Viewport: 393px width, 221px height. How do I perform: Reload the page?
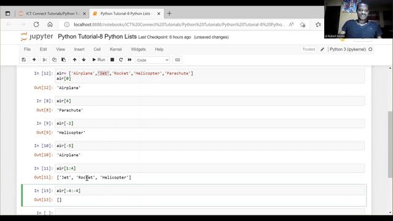(36, 25)
